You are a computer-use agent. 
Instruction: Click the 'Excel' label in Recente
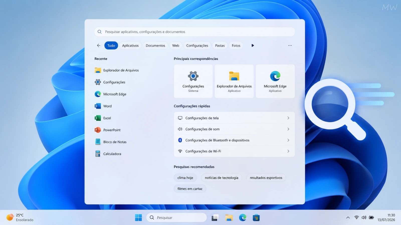107,118
